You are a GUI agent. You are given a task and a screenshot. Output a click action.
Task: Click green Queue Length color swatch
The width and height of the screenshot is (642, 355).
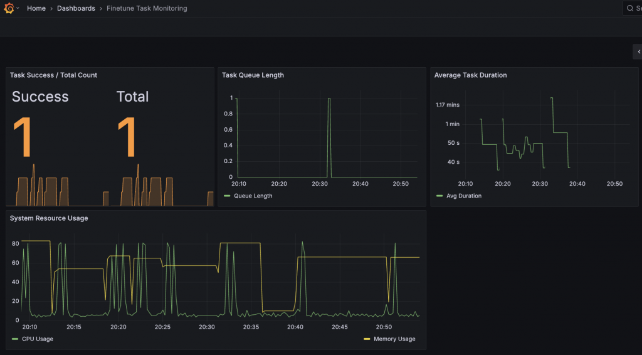(227, 196)
